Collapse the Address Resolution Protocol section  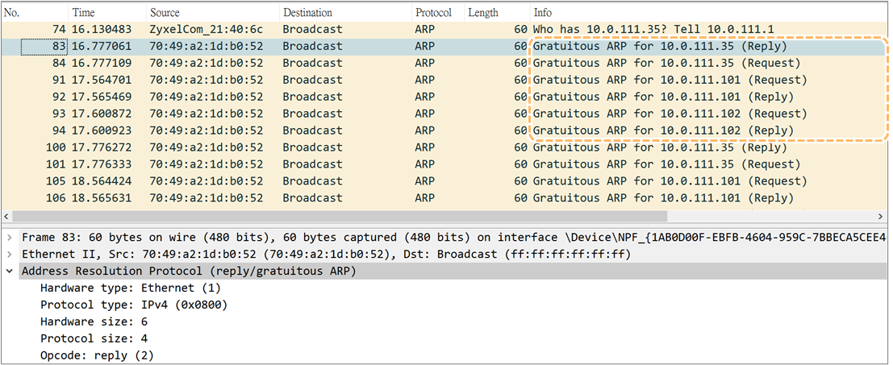(x=10, y=272)
